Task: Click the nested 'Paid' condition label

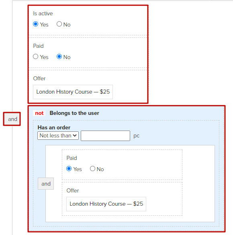Action: click(x=72, y=158)
